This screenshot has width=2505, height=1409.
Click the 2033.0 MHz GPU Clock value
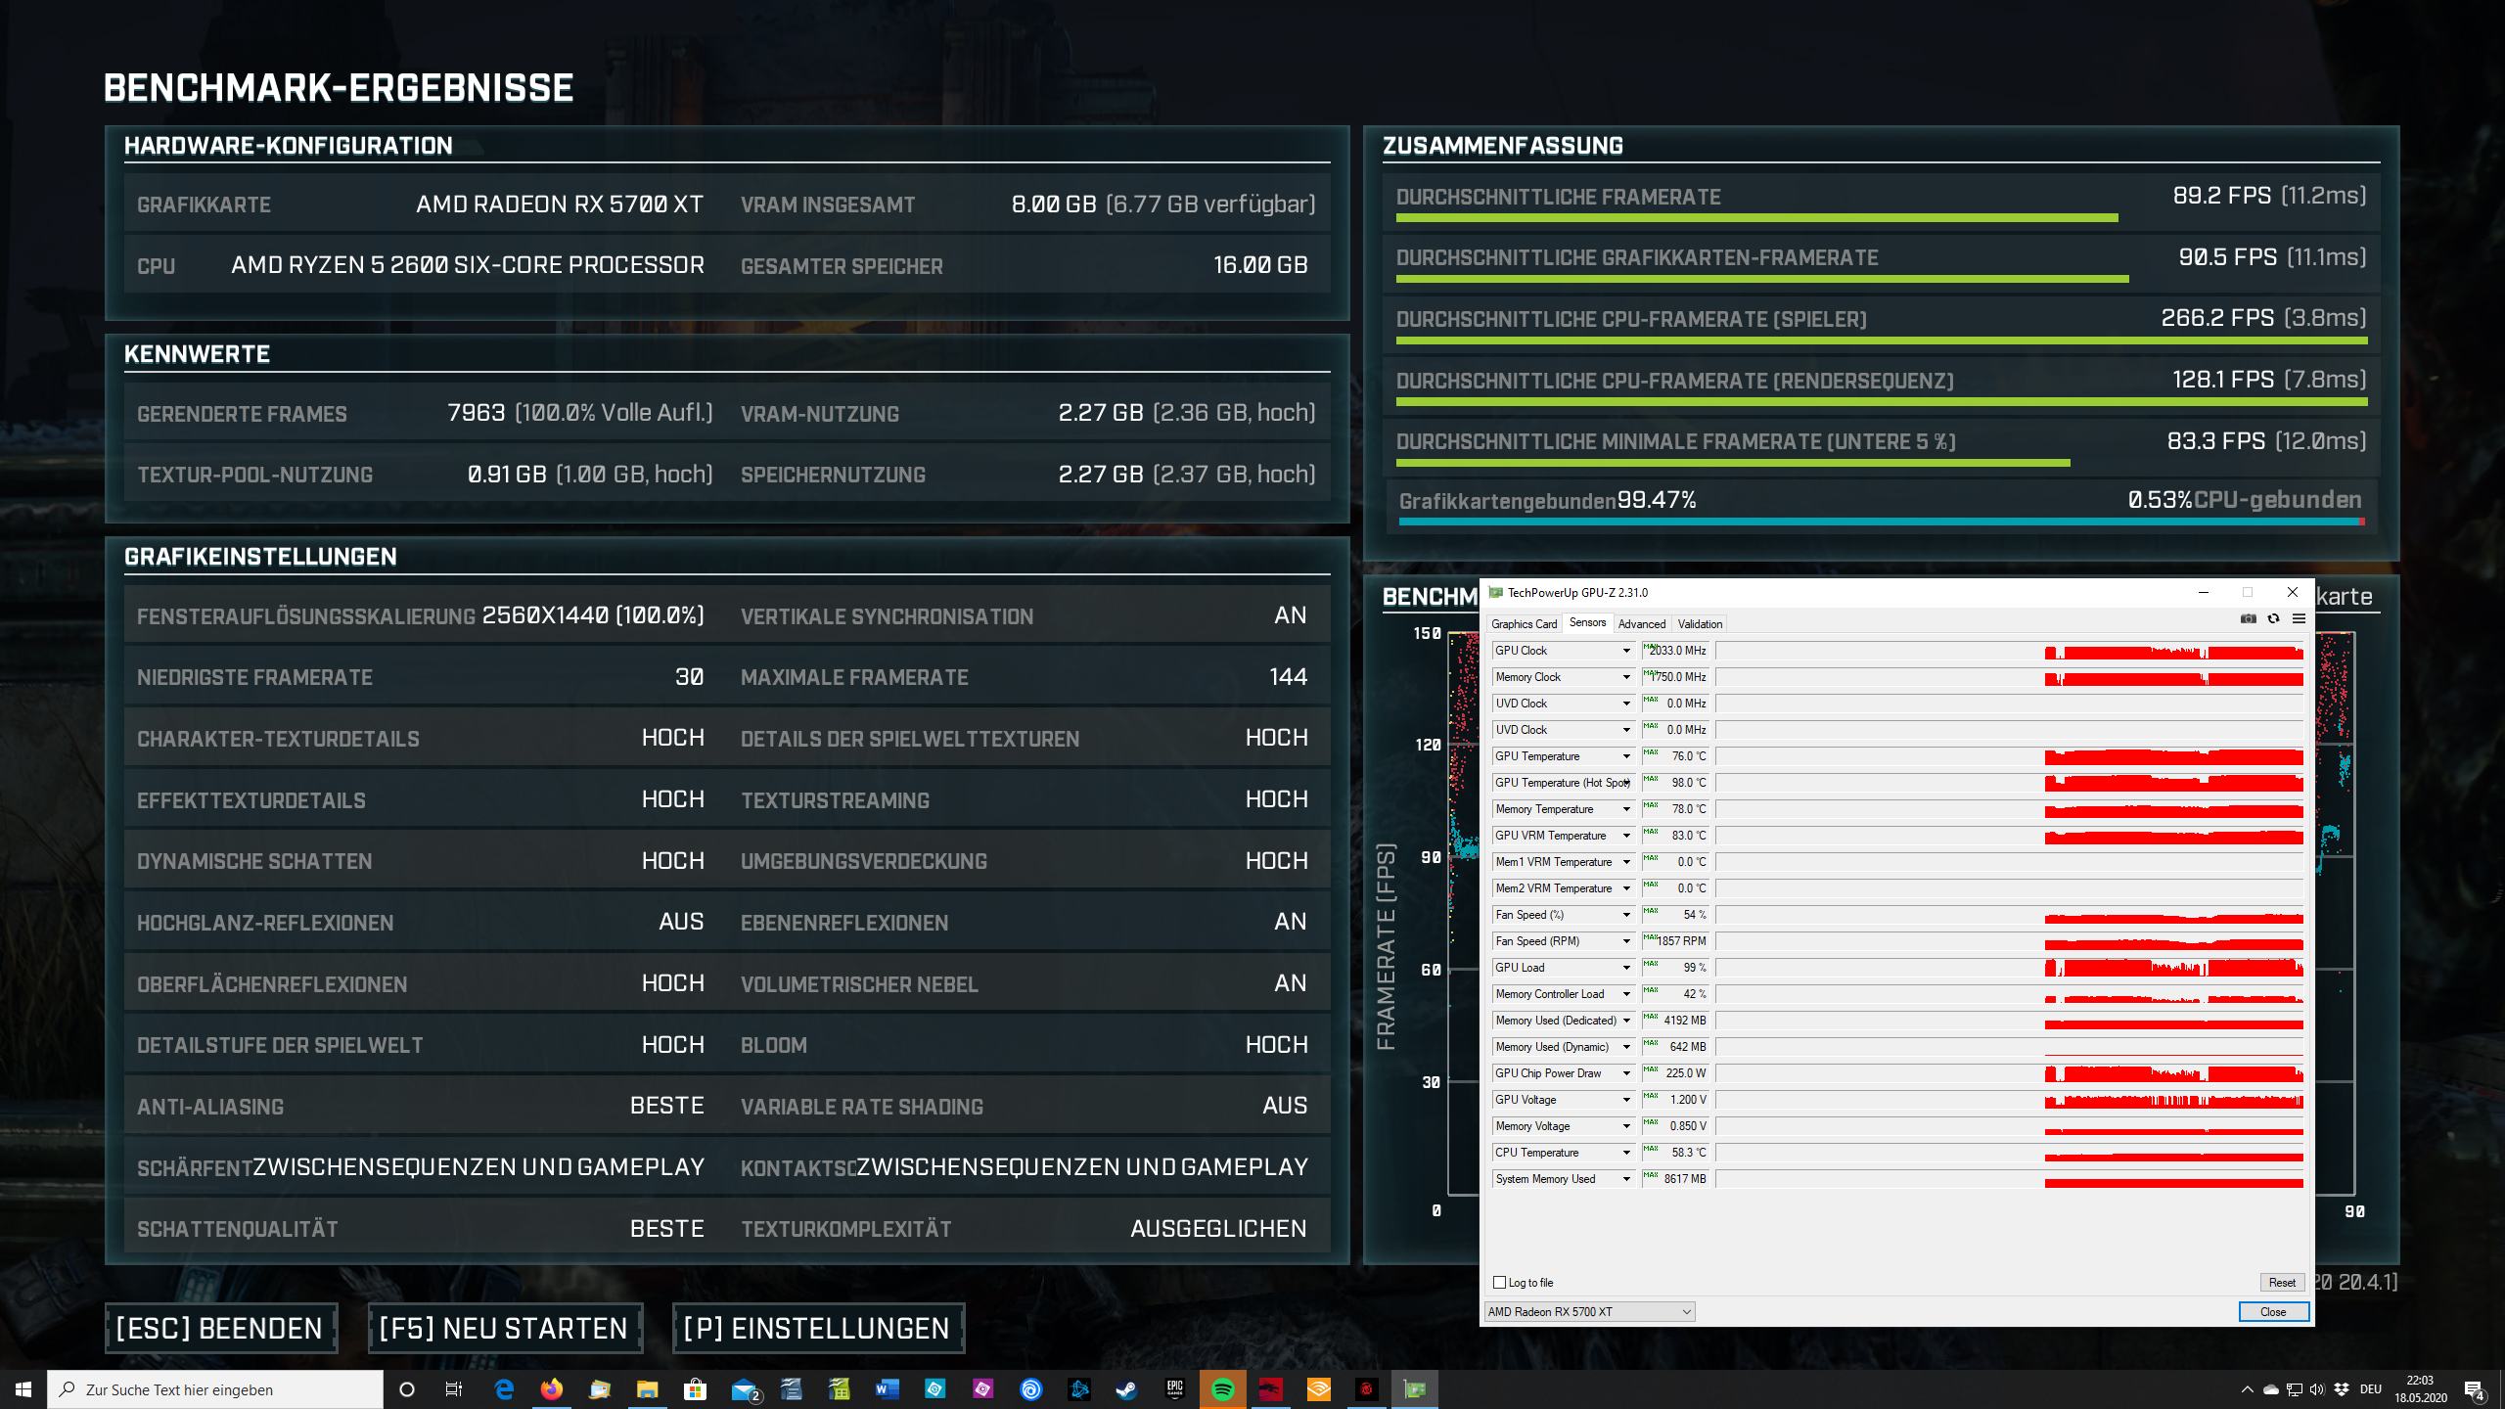click(x=1675, y=651)
